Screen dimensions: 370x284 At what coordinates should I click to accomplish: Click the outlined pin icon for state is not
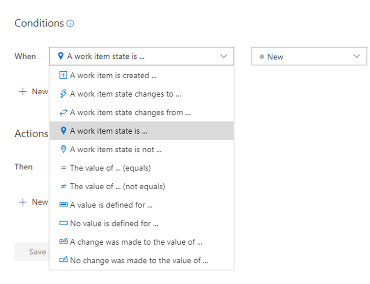point(63,149)
